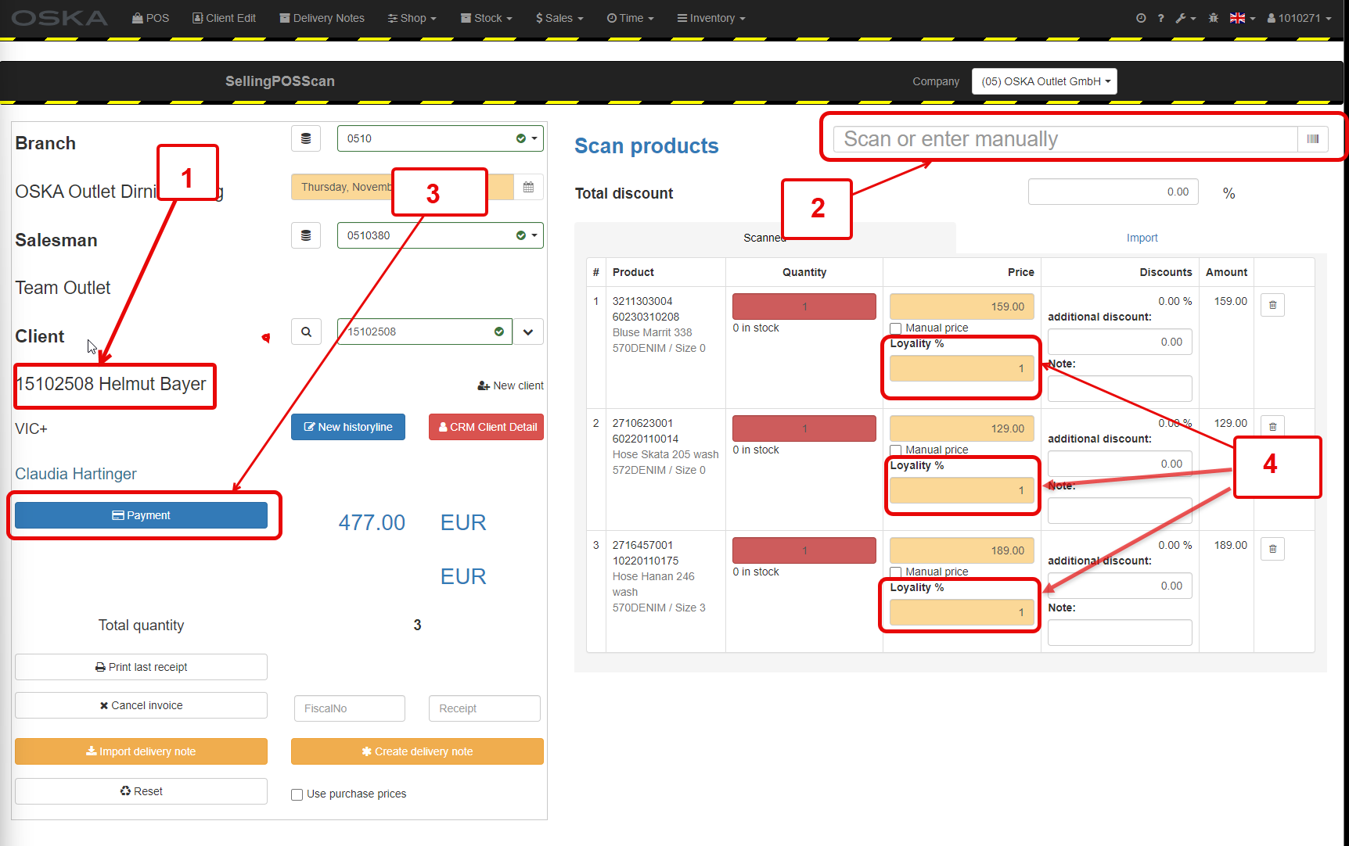Viewport: 1349px width, 846px height.
Task: Enable Use purchase prices checkbox
Action: pos(297,794)
